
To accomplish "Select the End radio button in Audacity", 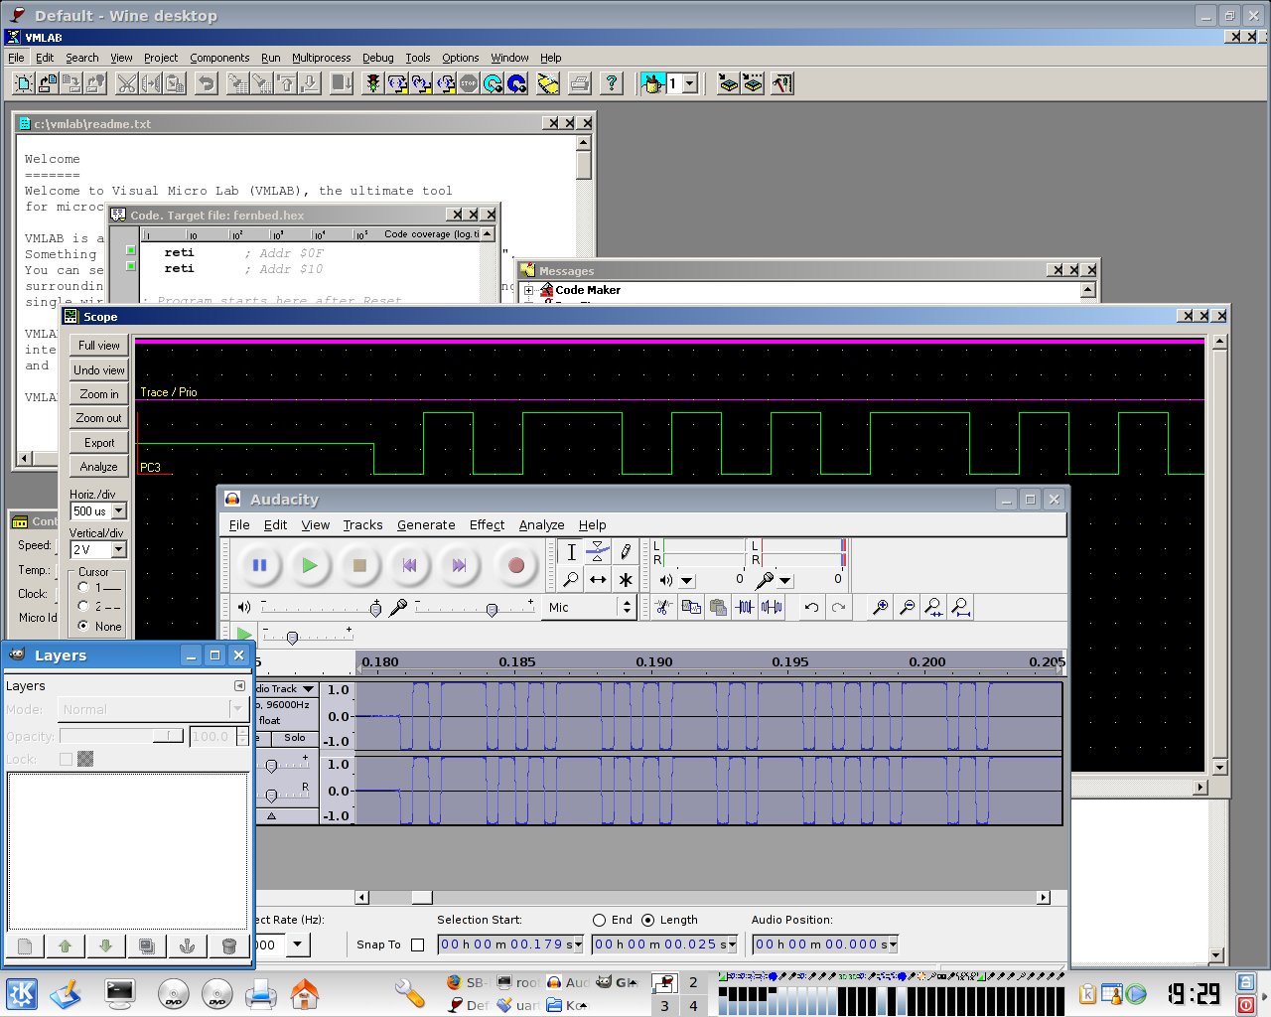I will (x=599, y=920).
